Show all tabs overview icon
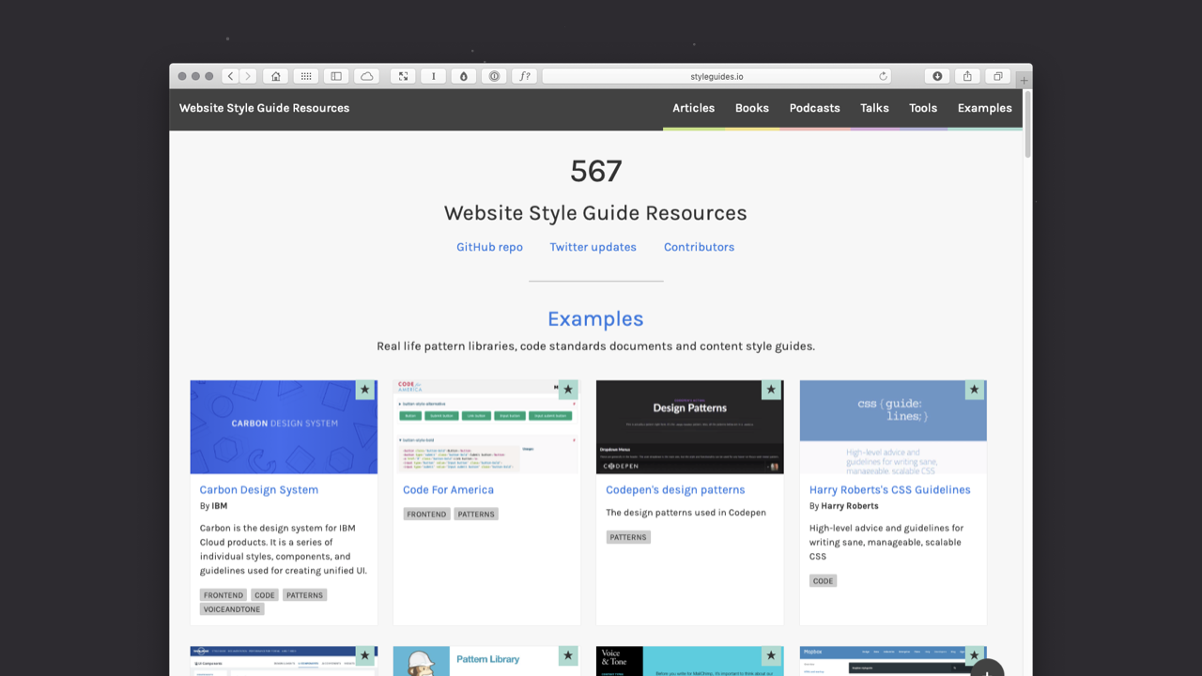The height and width of the screenshot is (676, 1202). click(998, 76)
